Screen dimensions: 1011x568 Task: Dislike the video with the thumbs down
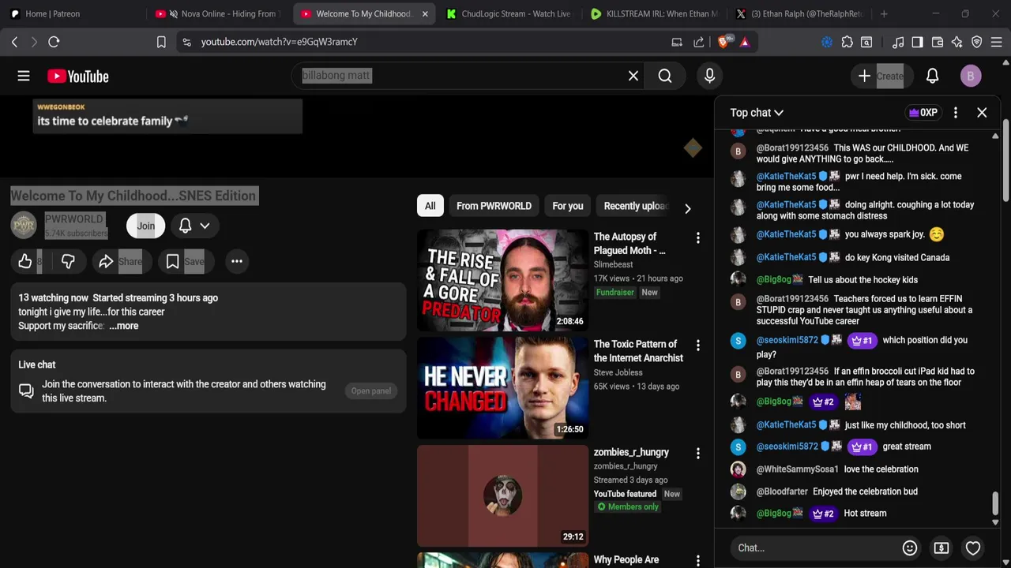(68, 261)
